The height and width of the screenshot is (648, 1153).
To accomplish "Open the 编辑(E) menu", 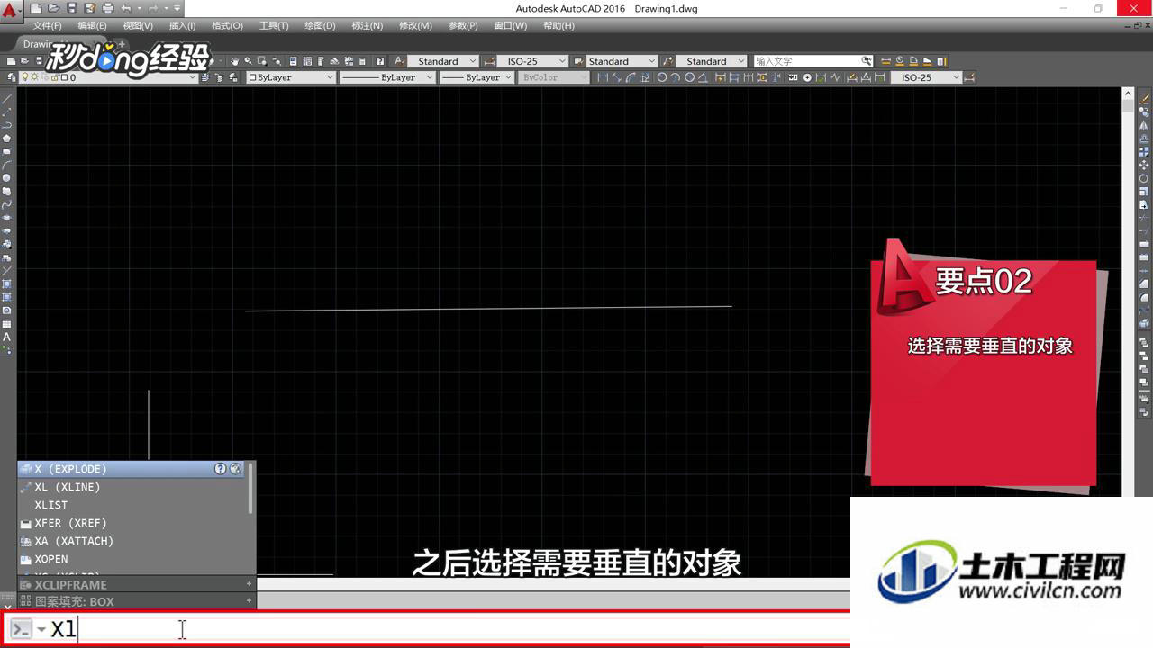I will (92, 25).
